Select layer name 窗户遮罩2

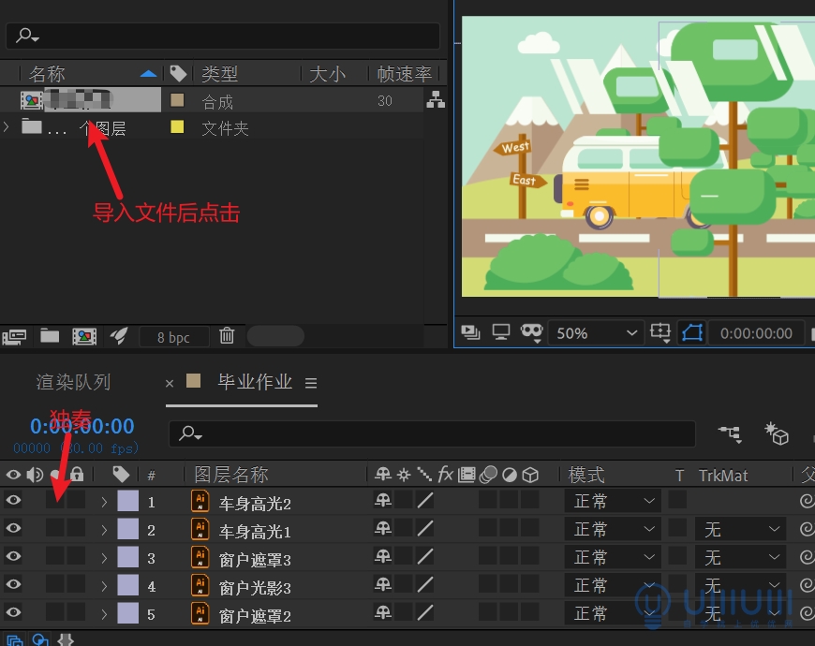[x=255, y=616]
